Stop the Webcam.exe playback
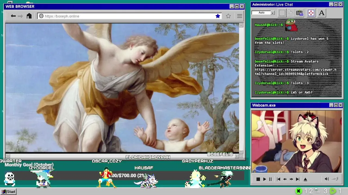The height and width of the screenshot is (195, 348). (258, 179)
